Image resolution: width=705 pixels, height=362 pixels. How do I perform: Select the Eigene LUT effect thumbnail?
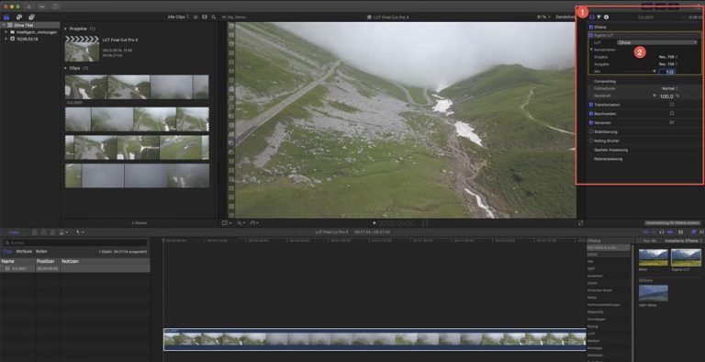click(686, 257)
